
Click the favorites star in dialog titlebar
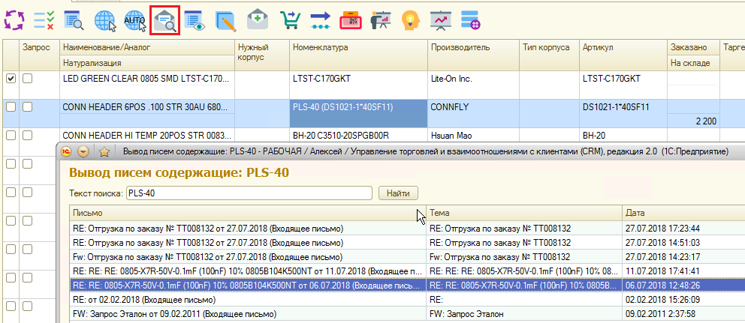(x=104, y=151)
